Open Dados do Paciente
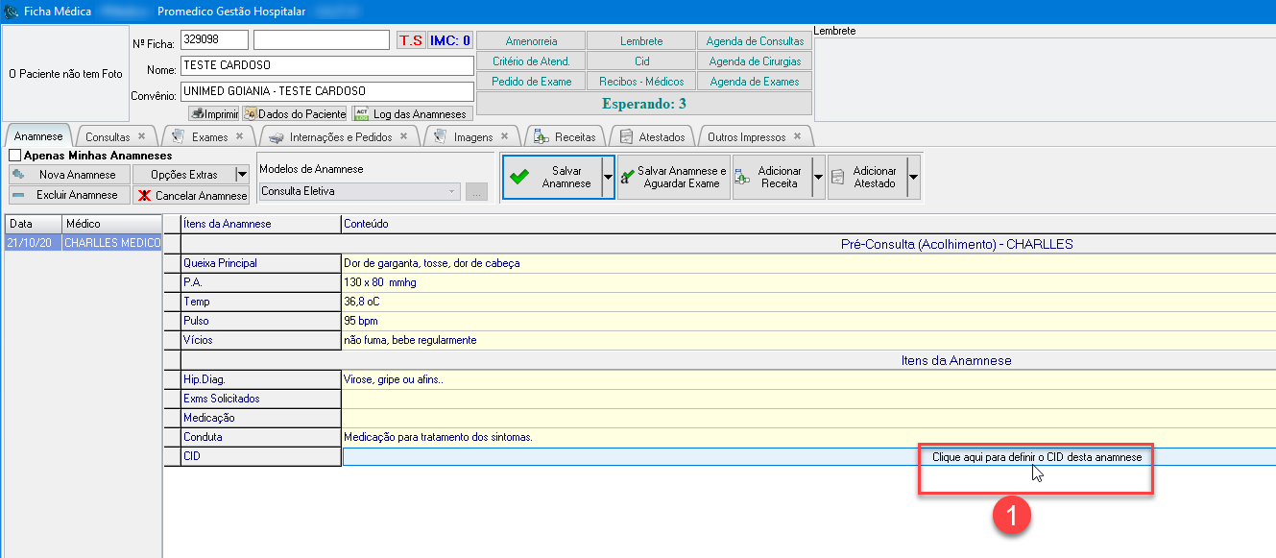 (295, 113)
